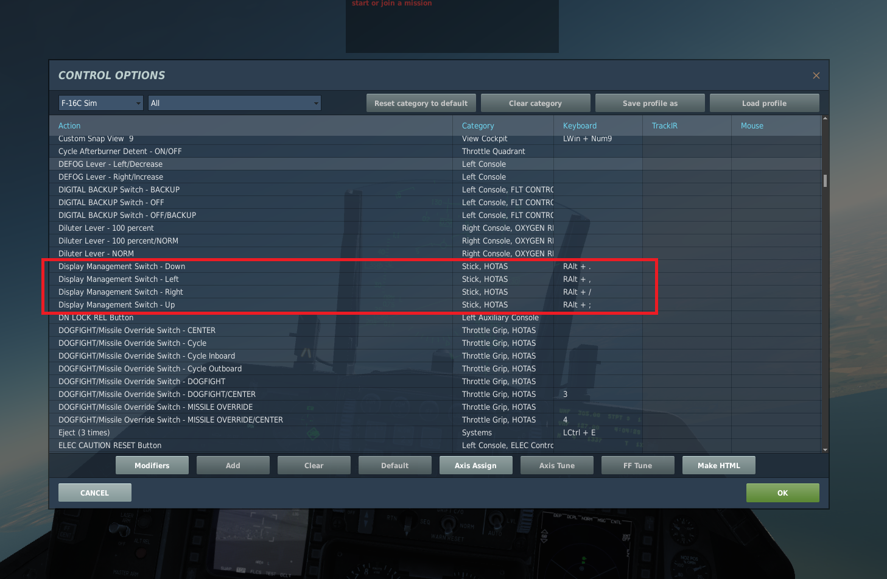Sort by the Action column header
This screenshot has width=887, height=579.
tap(69, 125)
